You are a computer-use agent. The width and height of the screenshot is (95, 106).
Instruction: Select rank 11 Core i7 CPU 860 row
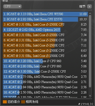(x=45, y=66)
